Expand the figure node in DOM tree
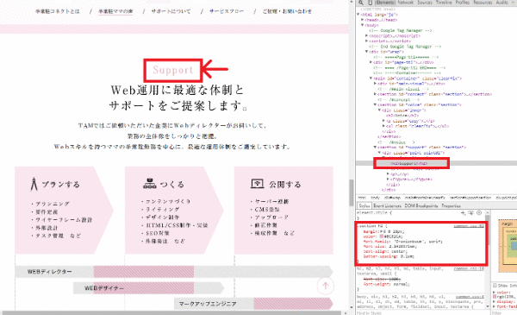 (388, 180)
